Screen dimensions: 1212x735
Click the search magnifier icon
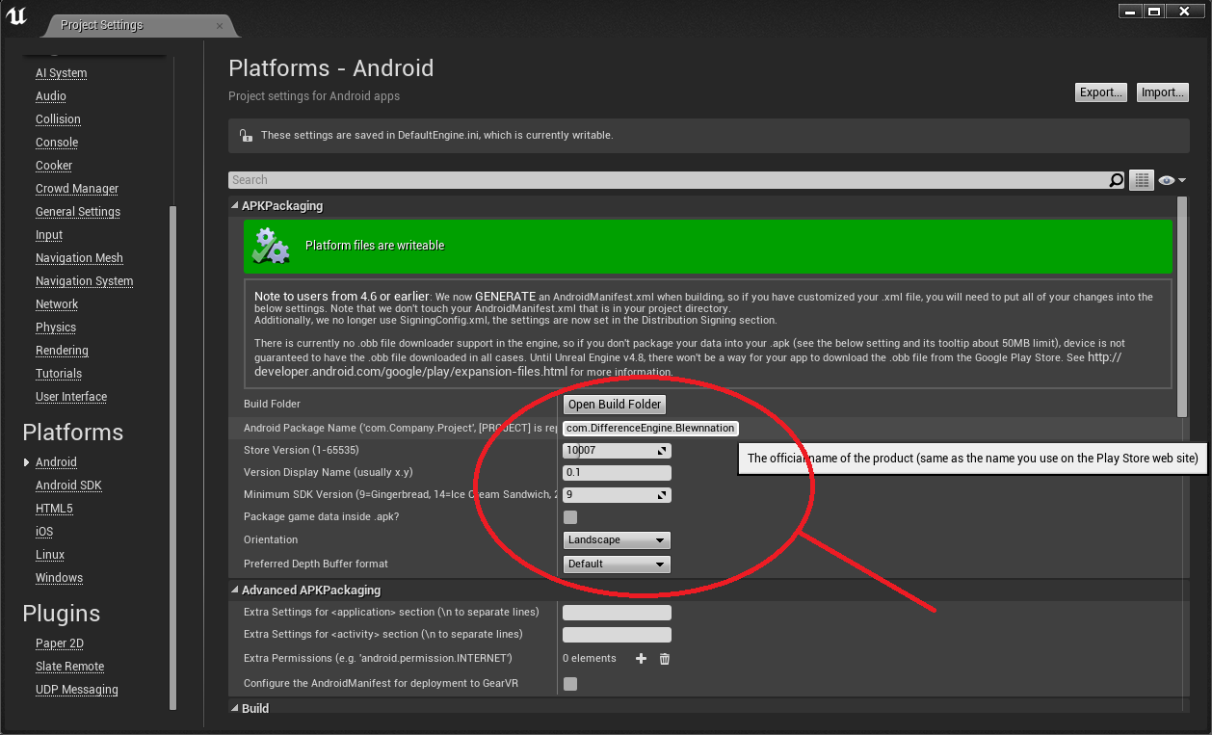(1117, 180)
